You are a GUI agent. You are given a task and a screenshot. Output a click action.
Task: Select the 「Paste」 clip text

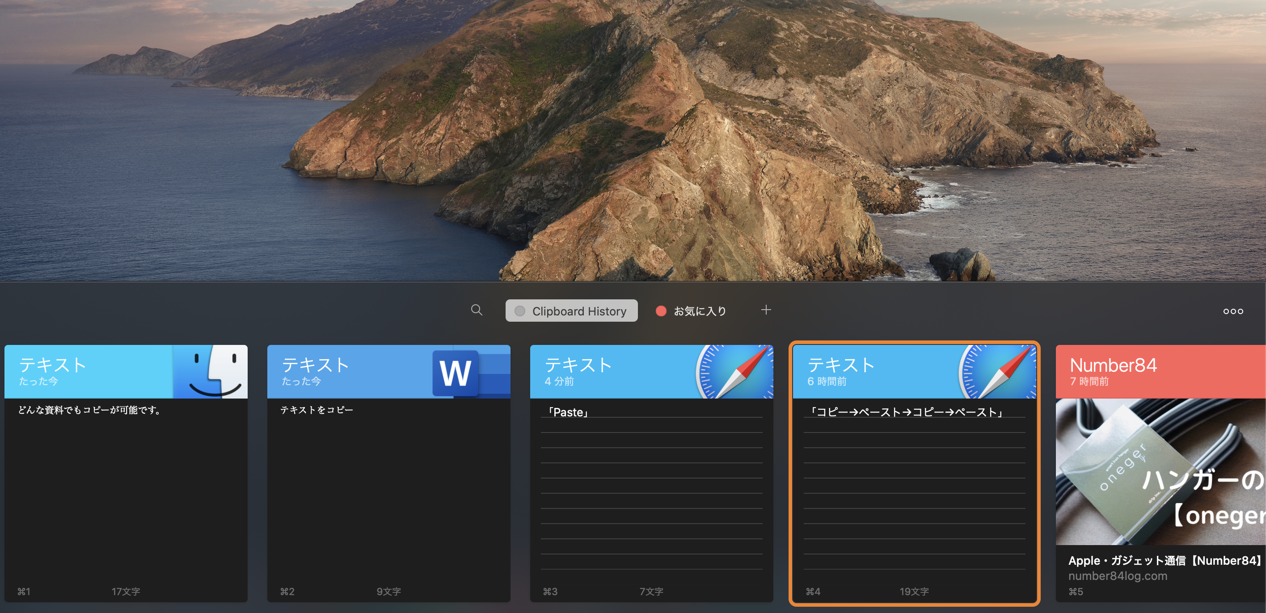(x=568, y=411)
